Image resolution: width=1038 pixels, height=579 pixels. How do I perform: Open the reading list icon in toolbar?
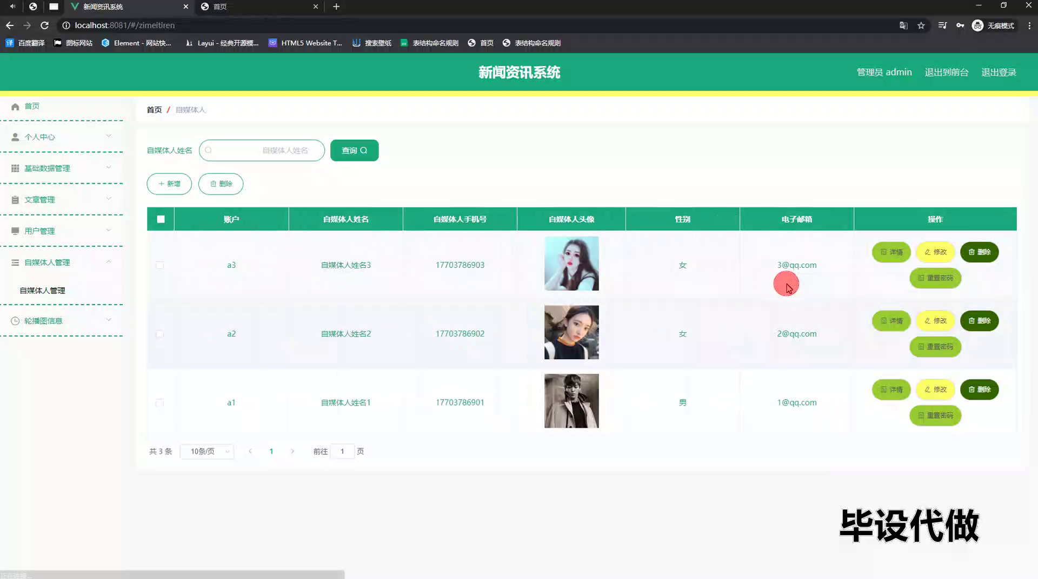coord(942,25)
